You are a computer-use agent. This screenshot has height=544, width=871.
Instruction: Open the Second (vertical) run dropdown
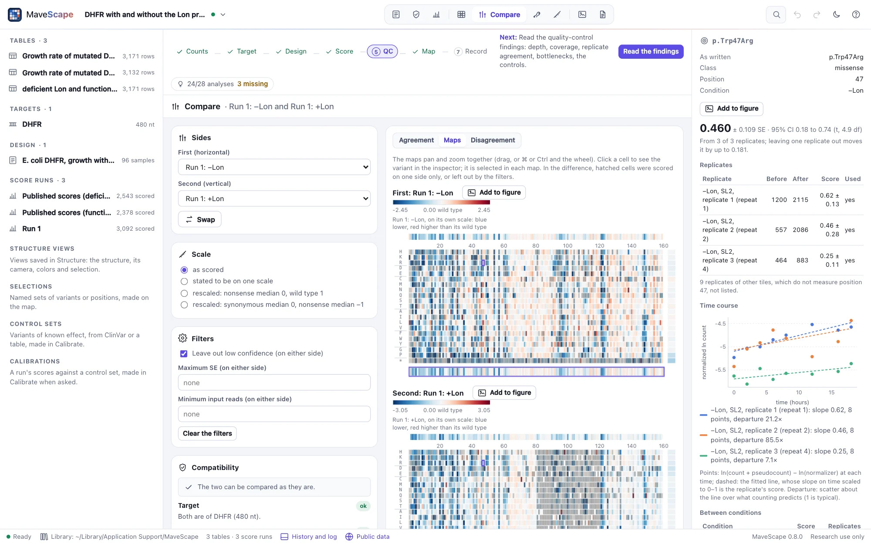(274, 198)
